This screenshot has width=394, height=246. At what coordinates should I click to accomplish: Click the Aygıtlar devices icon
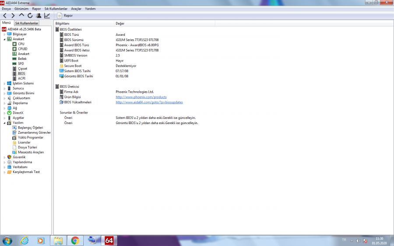(9, 118)
